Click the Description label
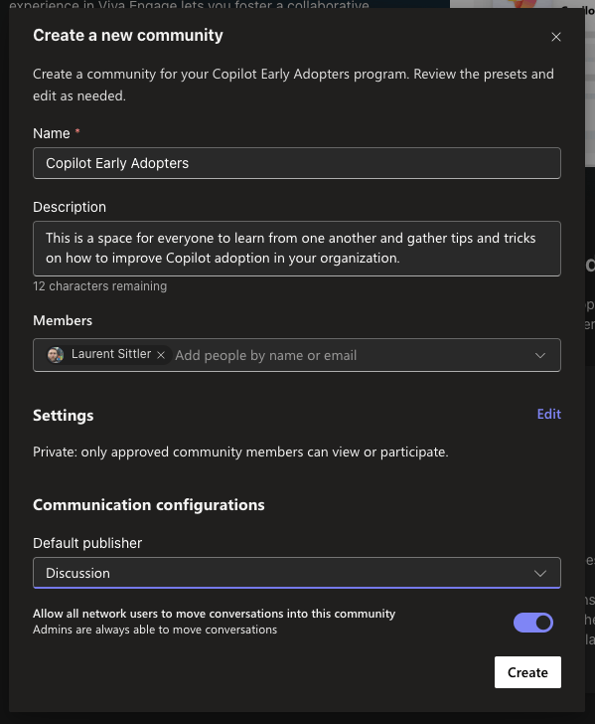This screenshot has width=595, height=724. pos(70,207)
